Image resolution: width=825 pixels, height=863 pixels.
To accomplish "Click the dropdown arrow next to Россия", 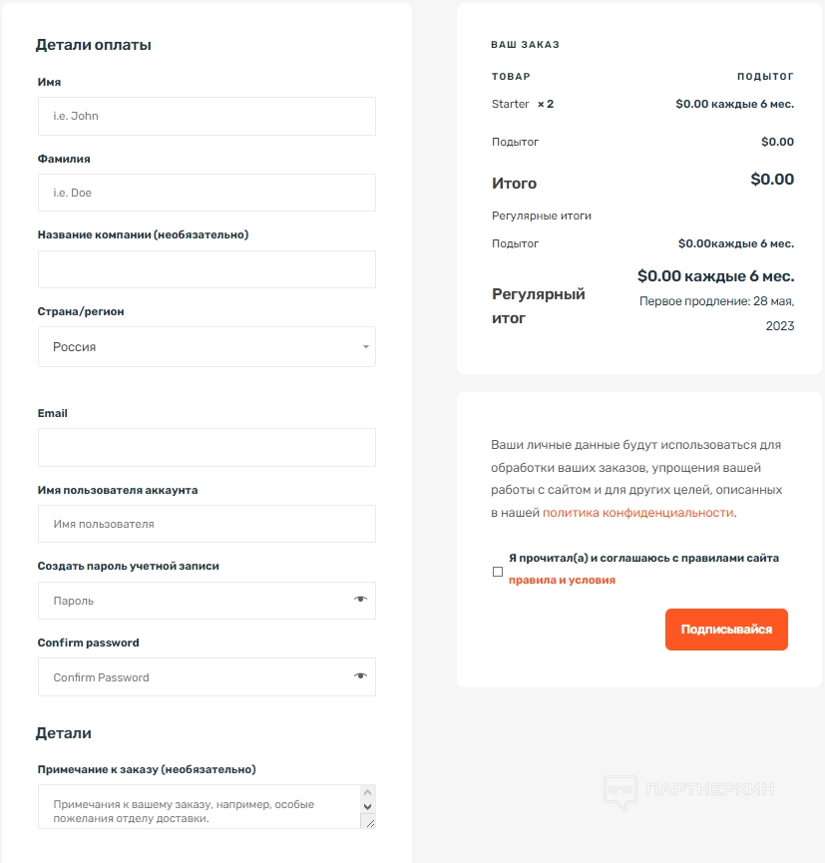I will click(365, 347).
